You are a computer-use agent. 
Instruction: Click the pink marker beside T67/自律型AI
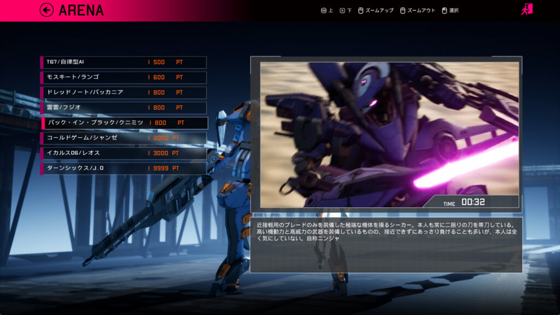pos(43,62)
